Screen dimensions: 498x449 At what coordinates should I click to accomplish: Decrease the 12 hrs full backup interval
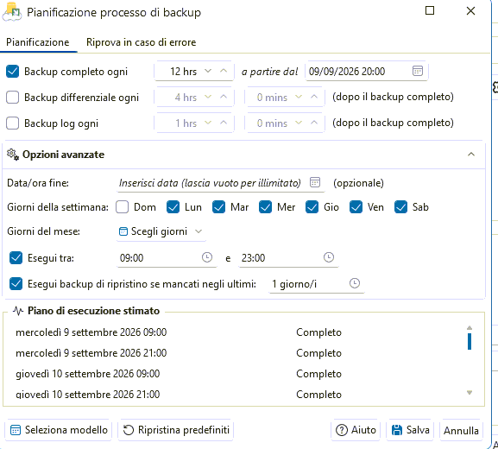[208, 71]
